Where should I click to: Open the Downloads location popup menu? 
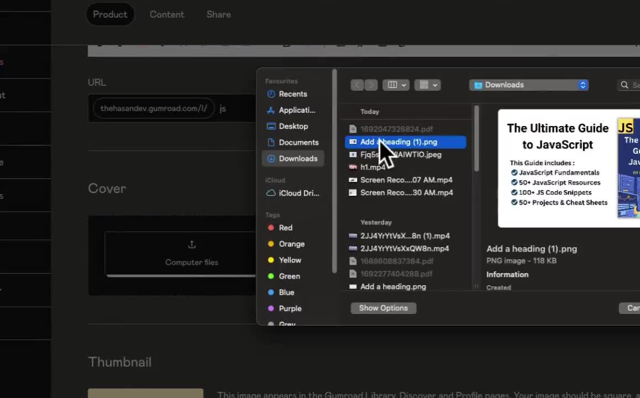(529, 85)
